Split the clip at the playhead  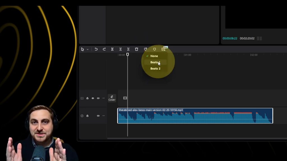point(112,49)
